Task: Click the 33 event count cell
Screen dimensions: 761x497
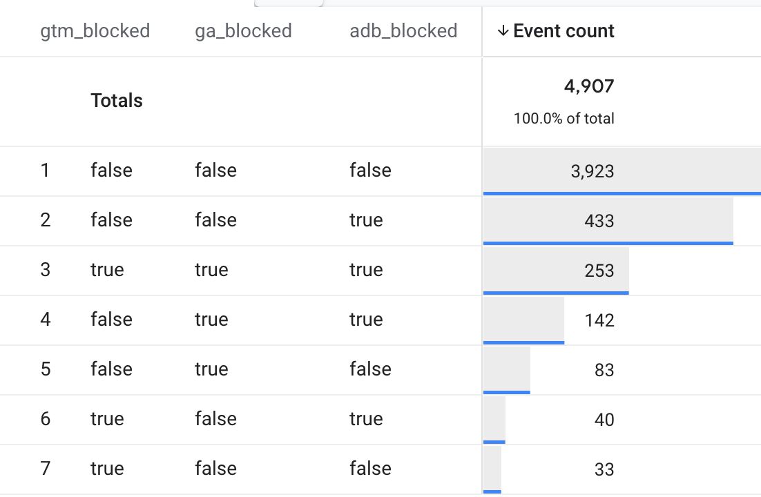Action: [x=604, y=469]
